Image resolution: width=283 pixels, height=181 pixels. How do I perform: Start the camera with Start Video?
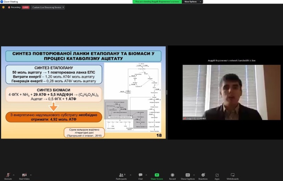(x=24, y=176)
